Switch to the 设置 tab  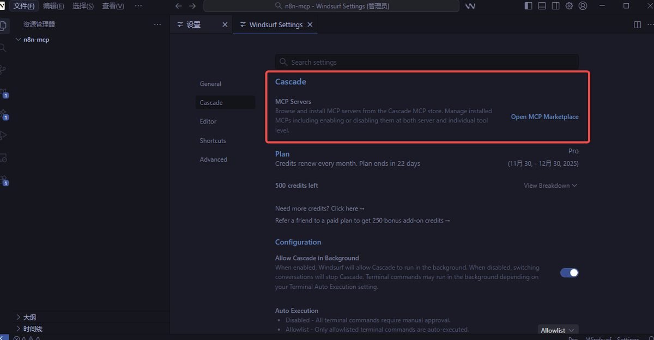201,24
